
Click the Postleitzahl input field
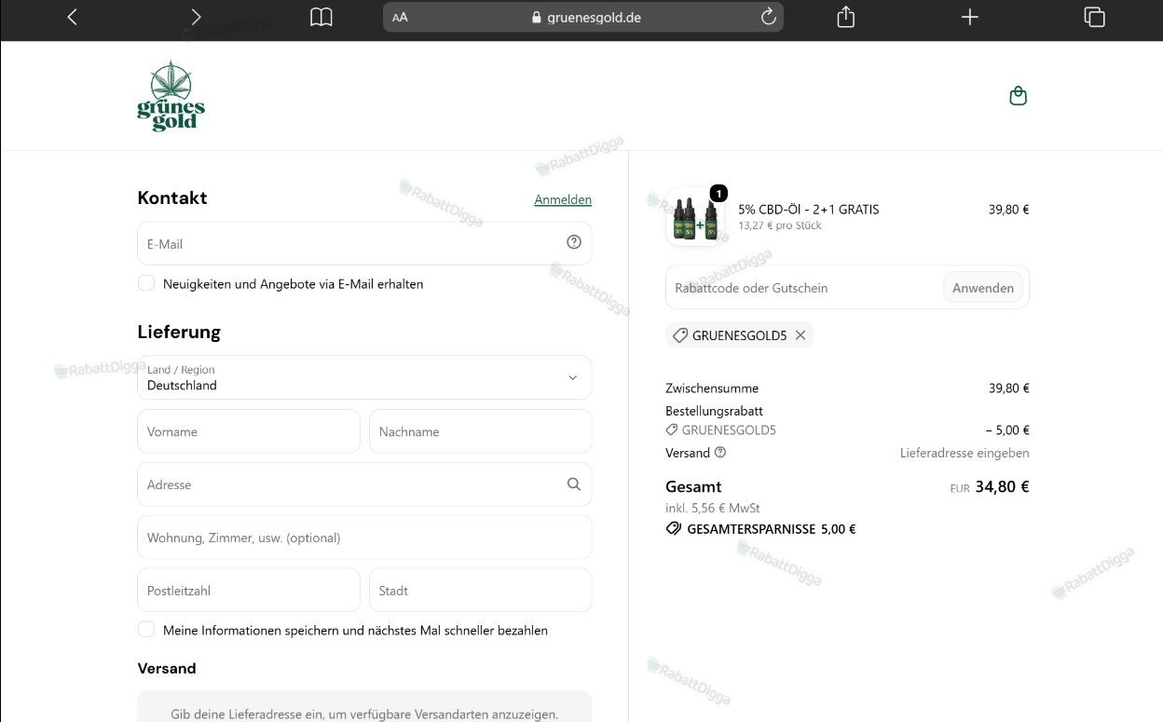249,591
